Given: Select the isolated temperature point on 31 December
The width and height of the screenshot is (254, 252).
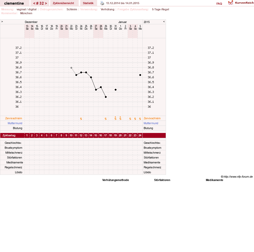Looking at the screenshot, I should [x=115, y=90].
